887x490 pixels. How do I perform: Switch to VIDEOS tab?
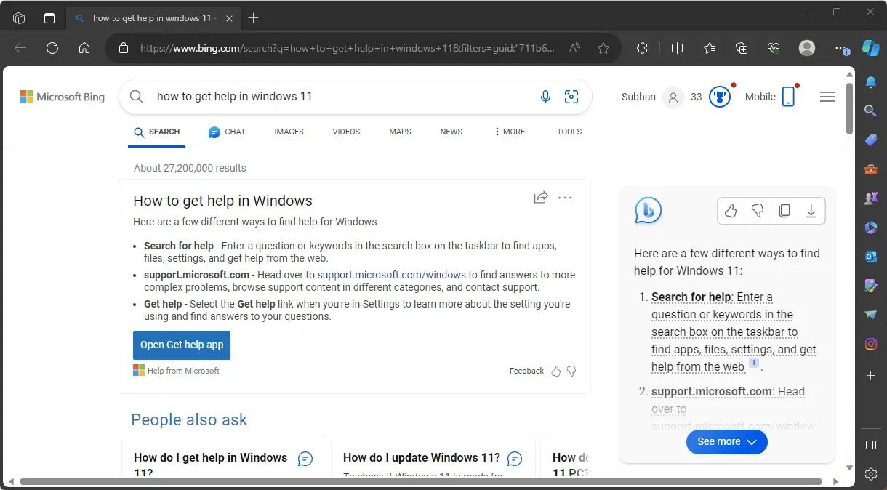pyautogui.click(x=346, y=132)
